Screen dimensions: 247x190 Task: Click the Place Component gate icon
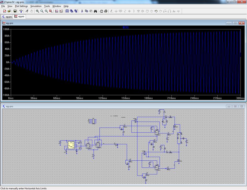pos(143,11)
